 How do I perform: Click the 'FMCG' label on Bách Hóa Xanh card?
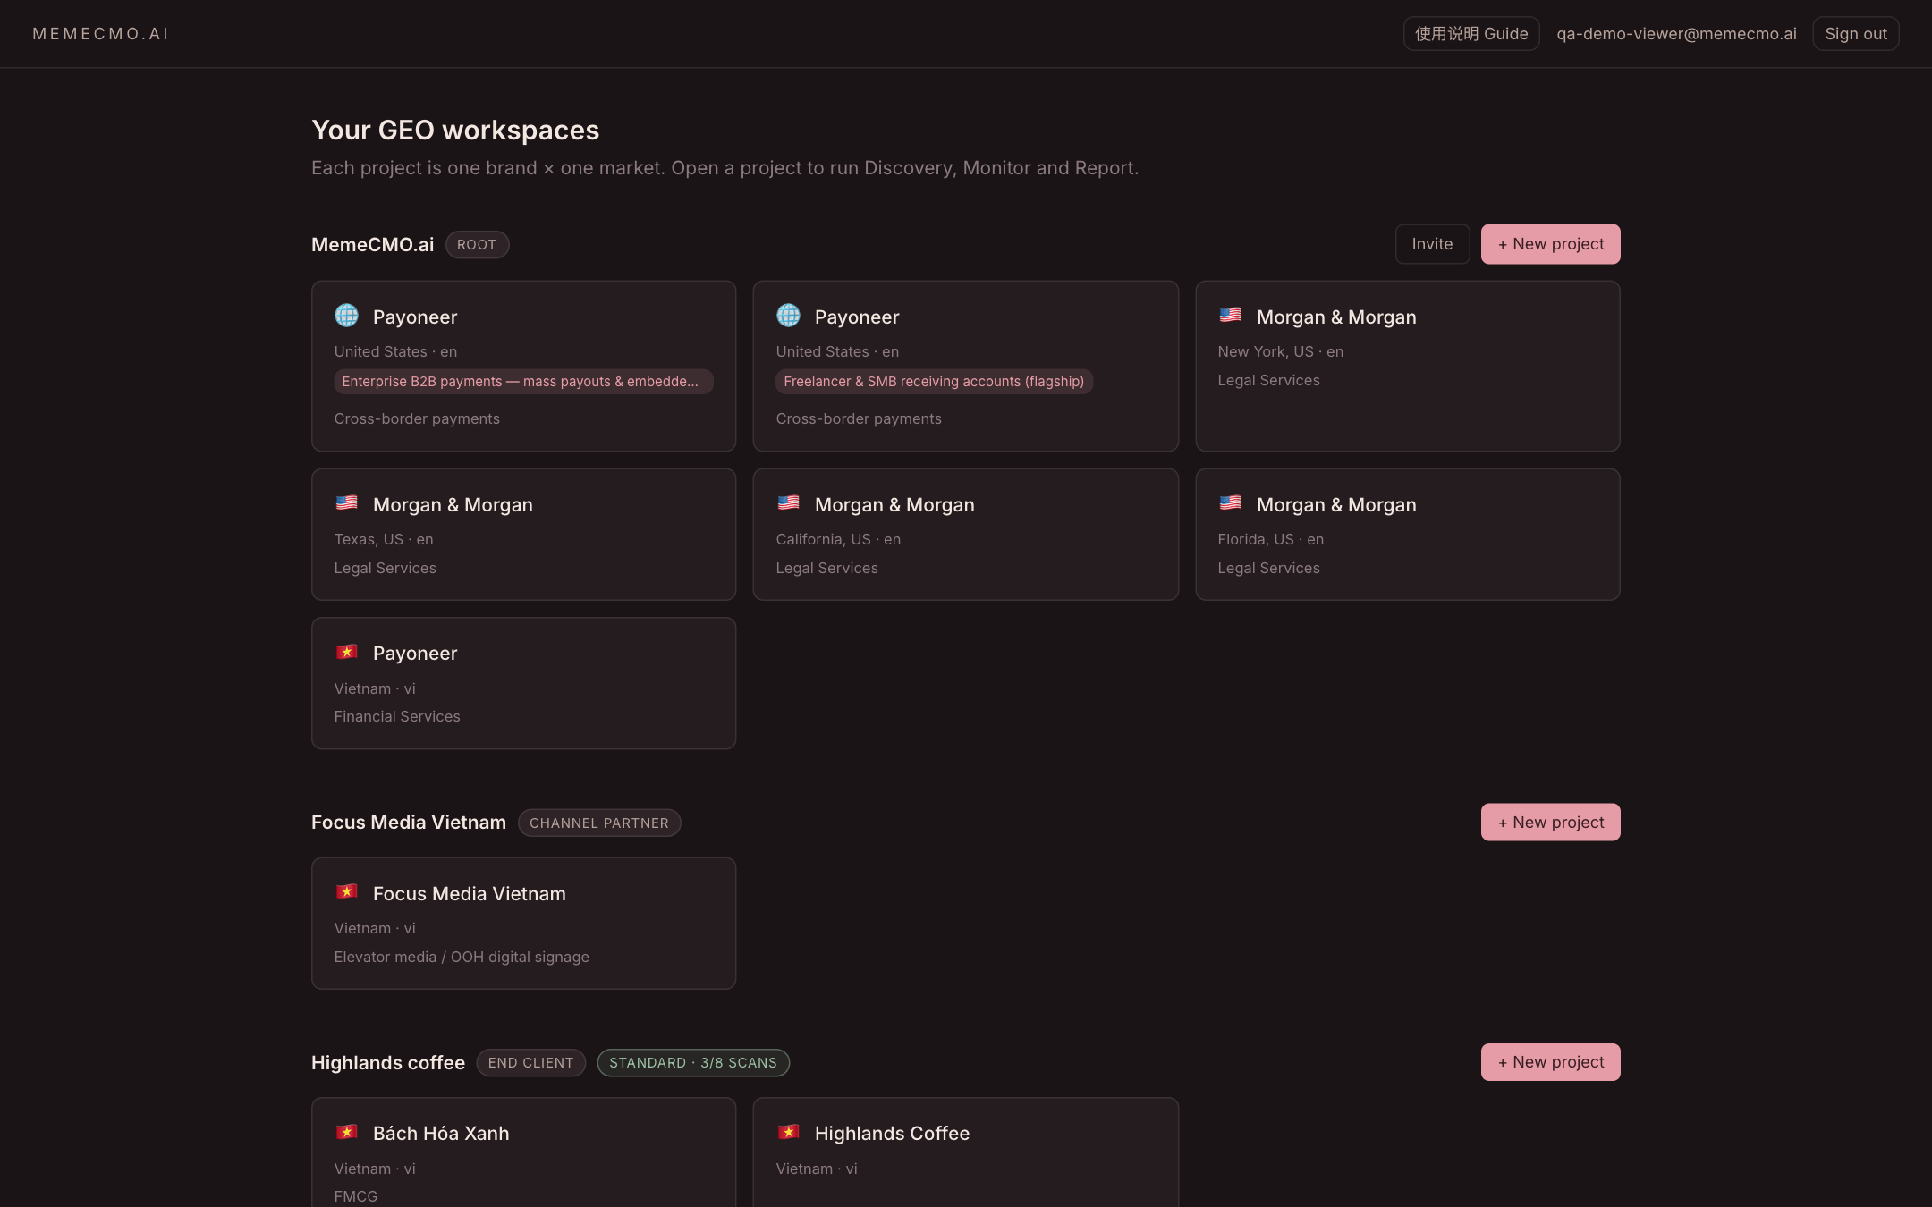(356, 1197)
